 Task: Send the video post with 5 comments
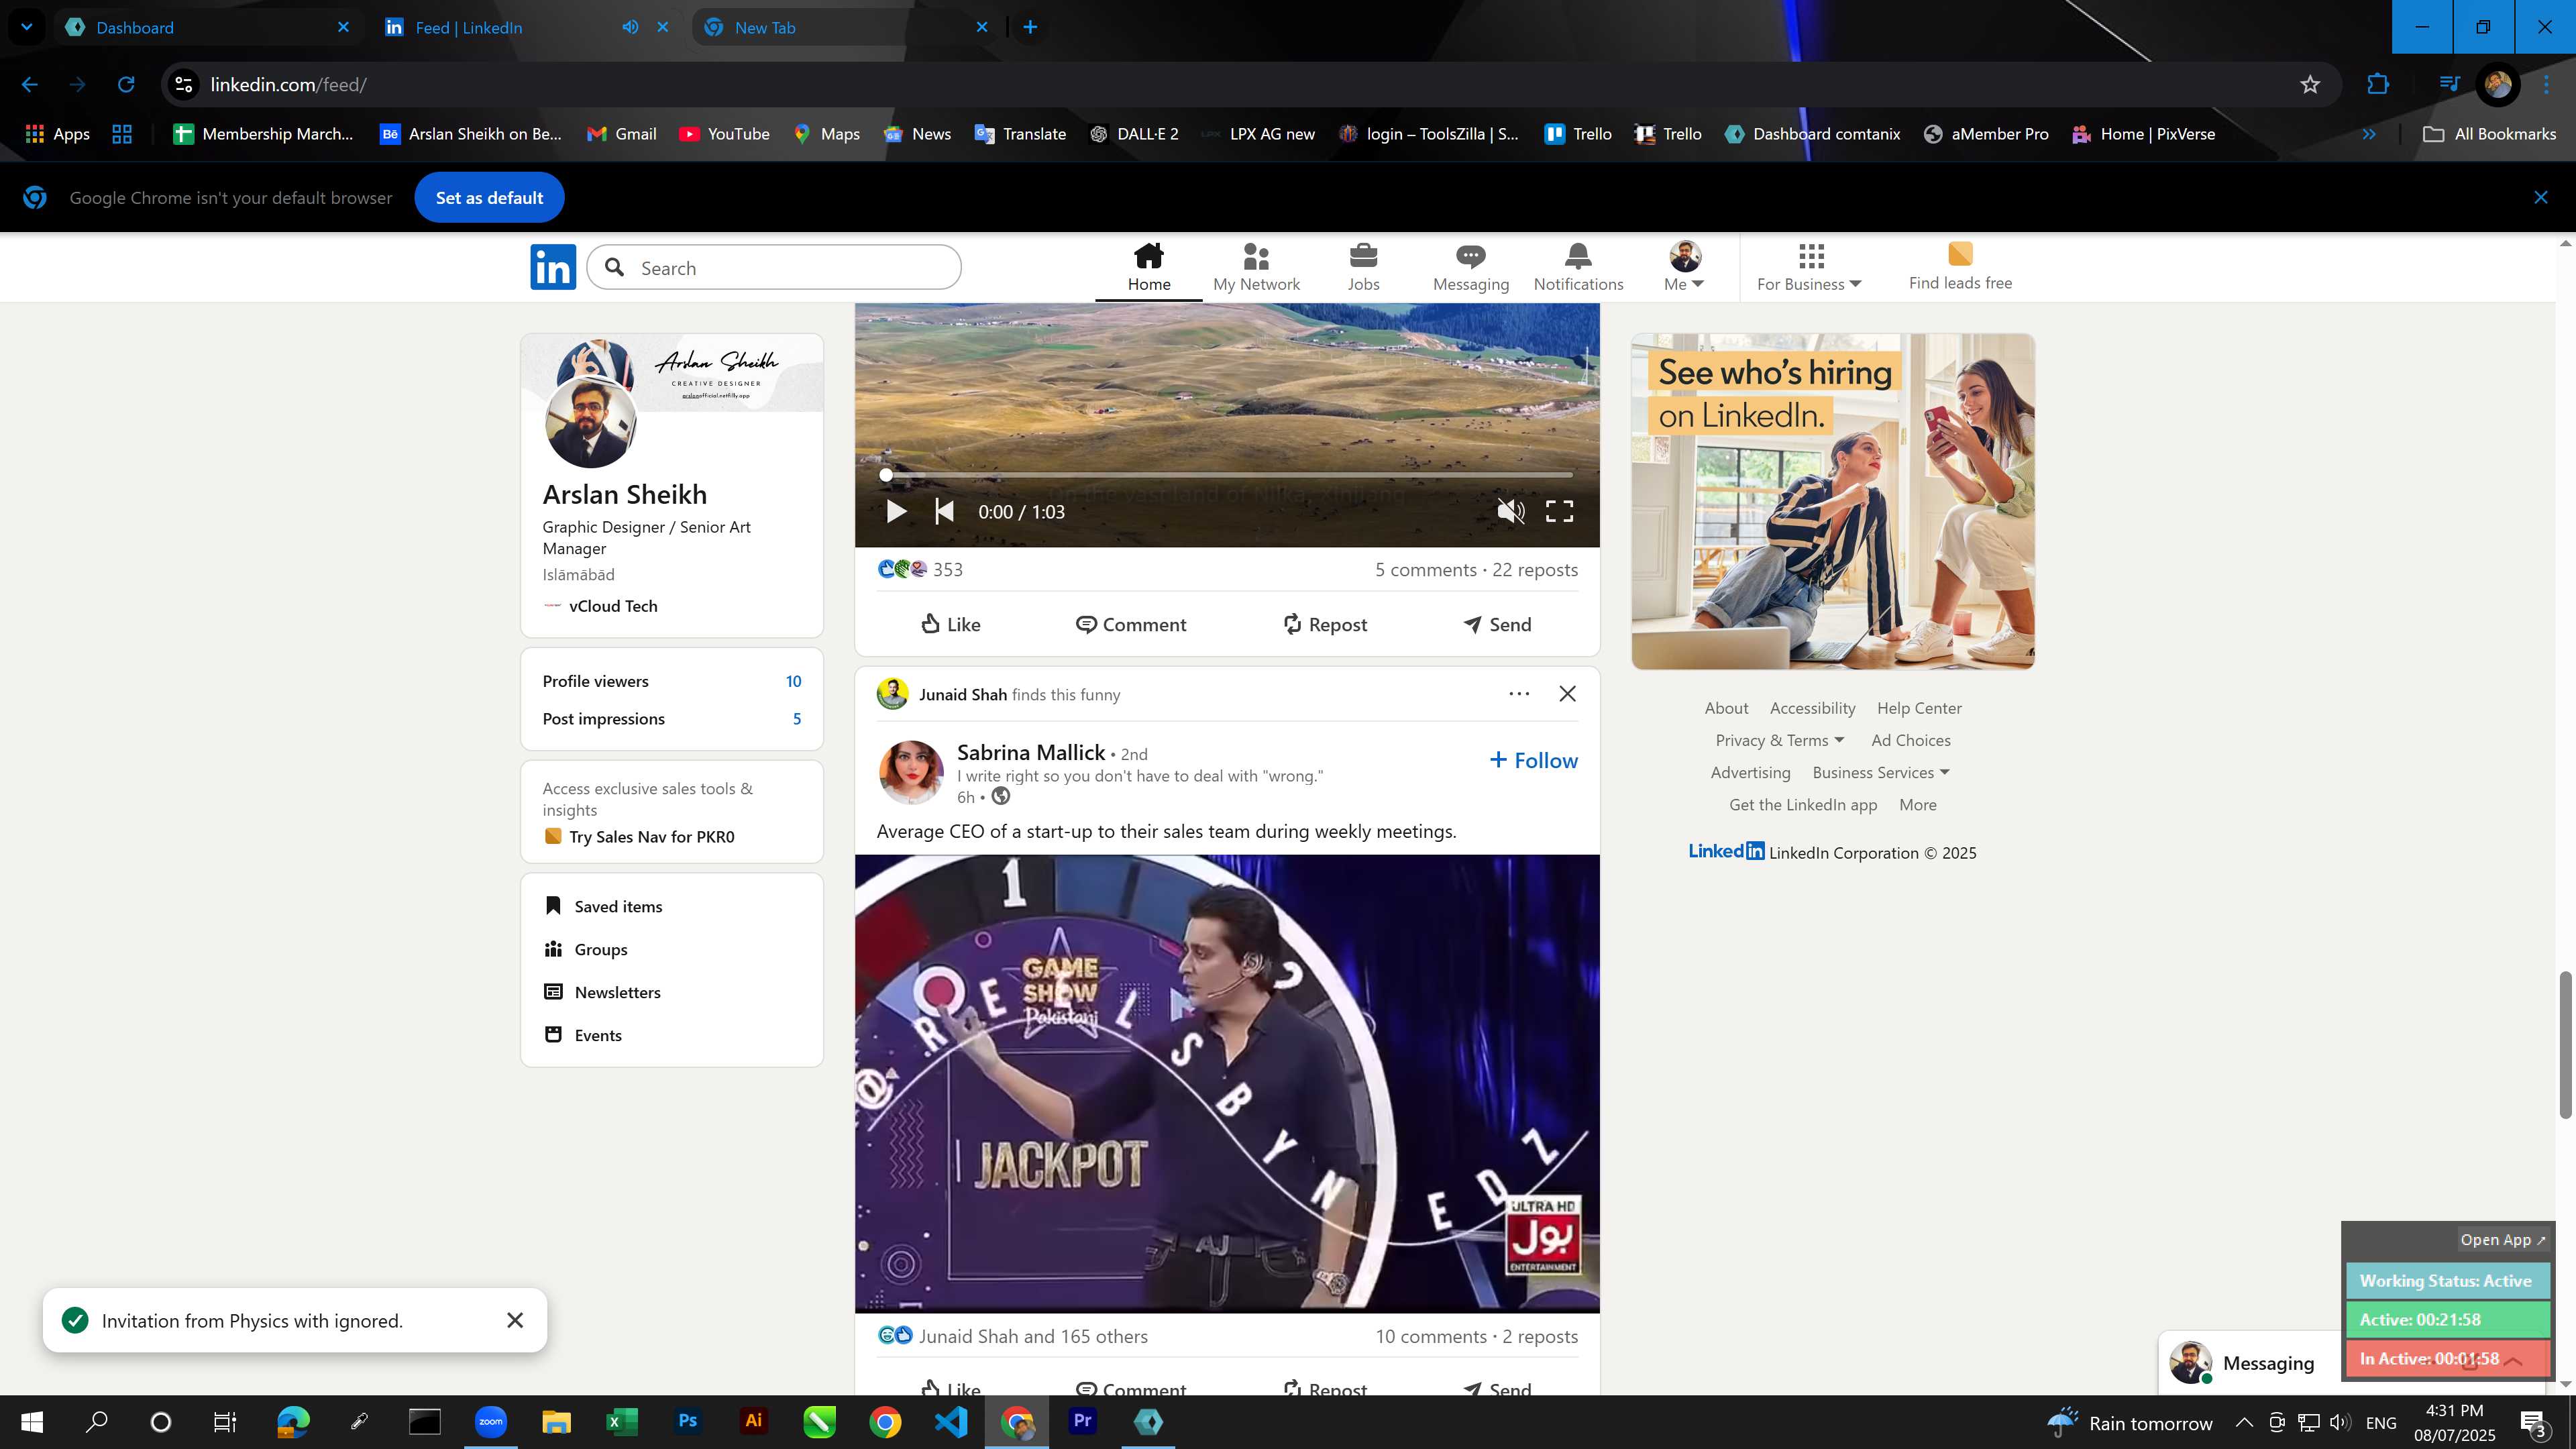click(x=1497, y=624)
